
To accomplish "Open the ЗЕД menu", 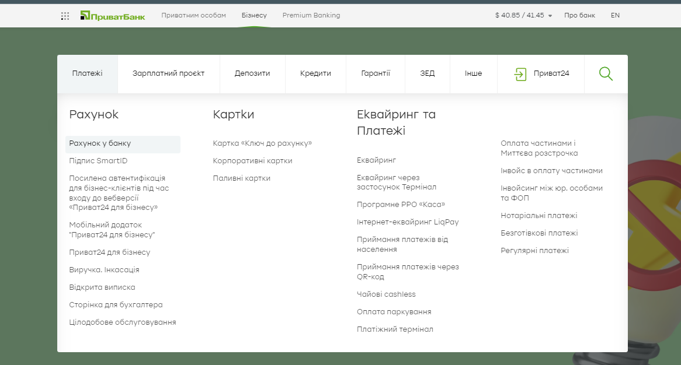I will point(428,73).
